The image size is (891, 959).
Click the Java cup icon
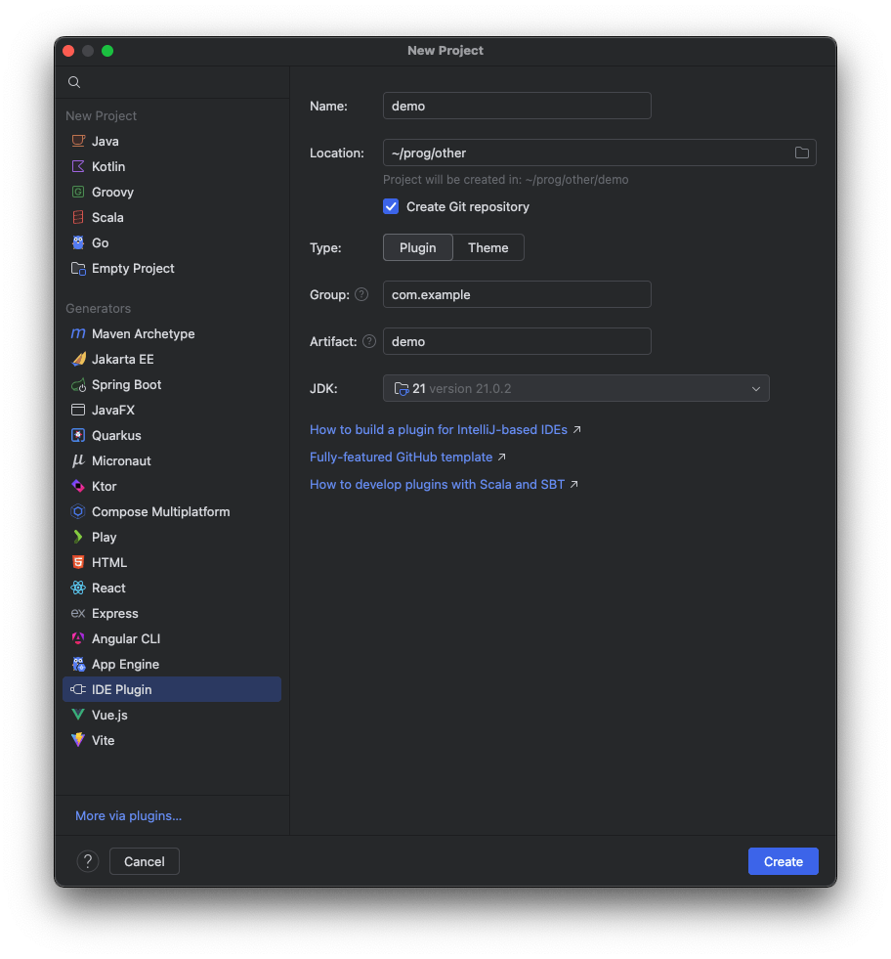point(78,142)
